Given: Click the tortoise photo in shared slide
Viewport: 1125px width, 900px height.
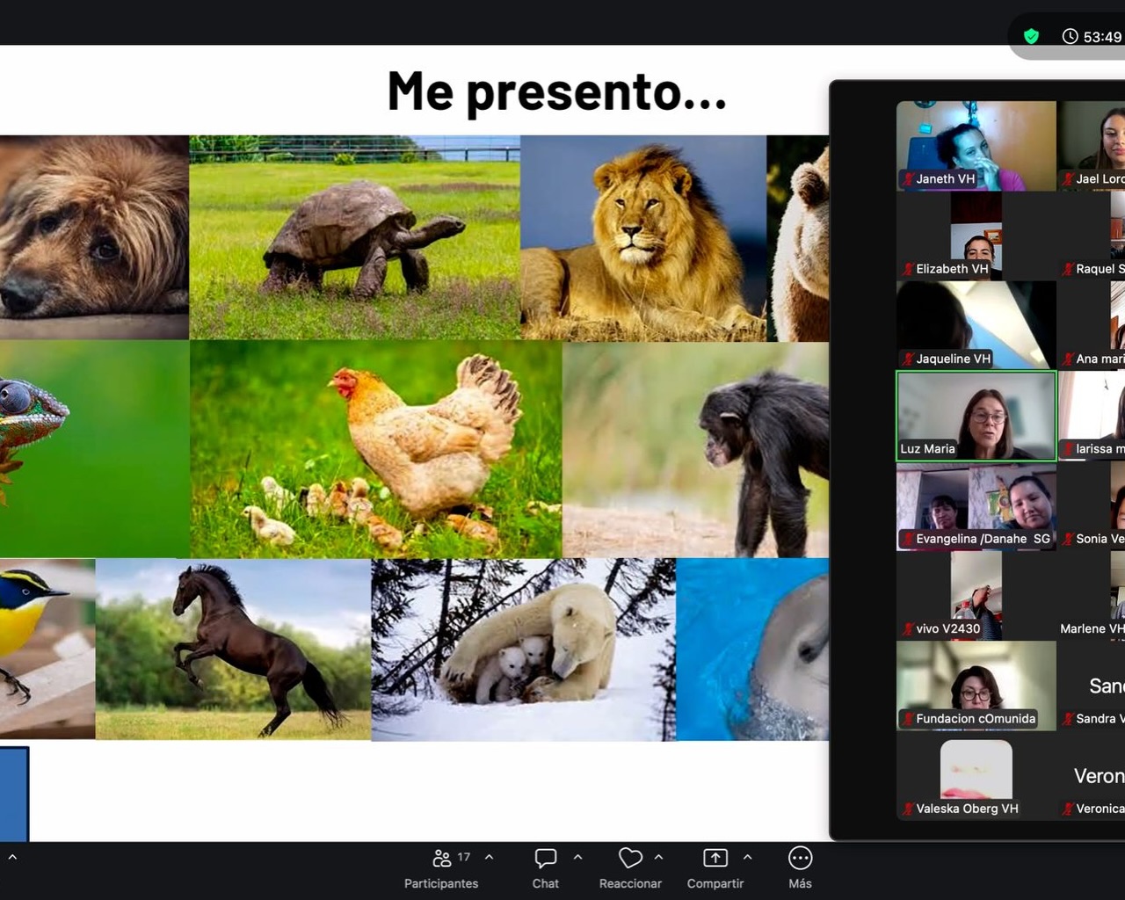Looking at the screenshot, I should coord(355,237).
